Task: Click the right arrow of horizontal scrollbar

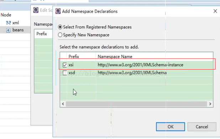Action: [x=210, y=104]
